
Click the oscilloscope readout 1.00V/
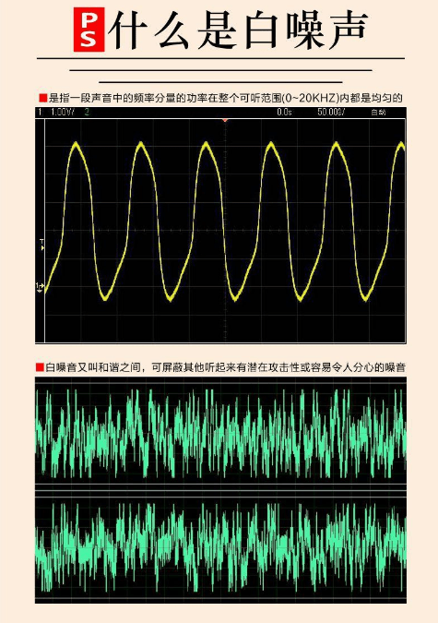coord(63,113)
